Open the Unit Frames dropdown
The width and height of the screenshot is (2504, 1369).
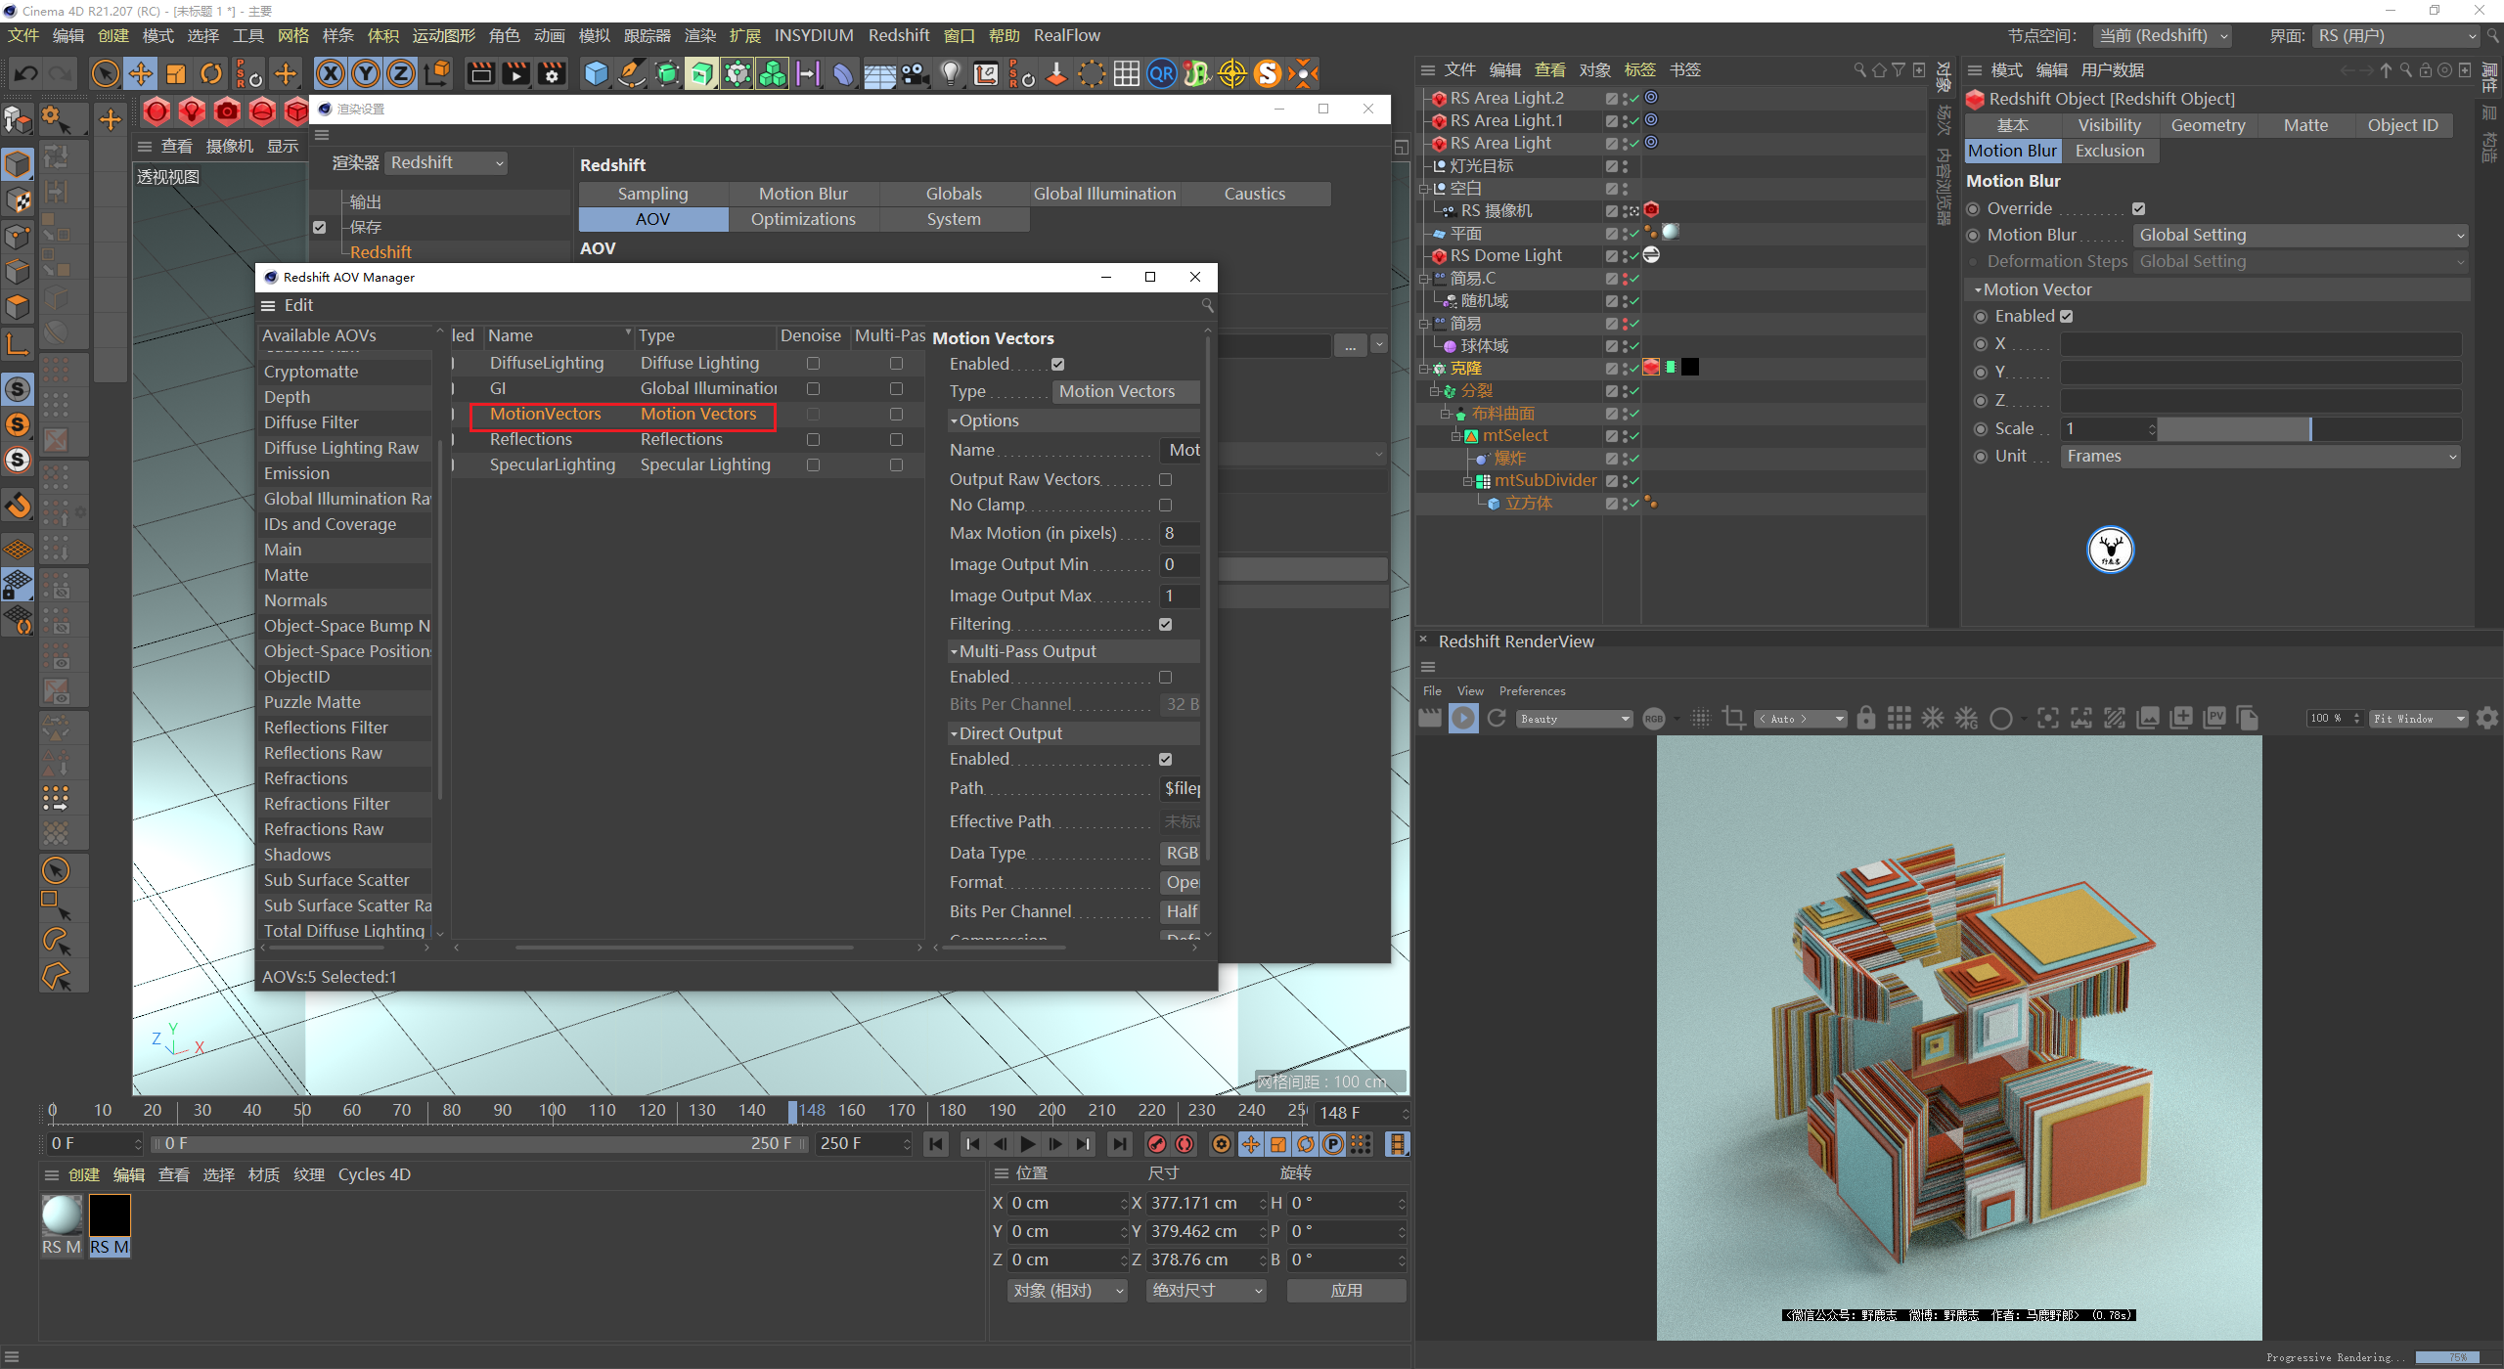coord(2260,457)
